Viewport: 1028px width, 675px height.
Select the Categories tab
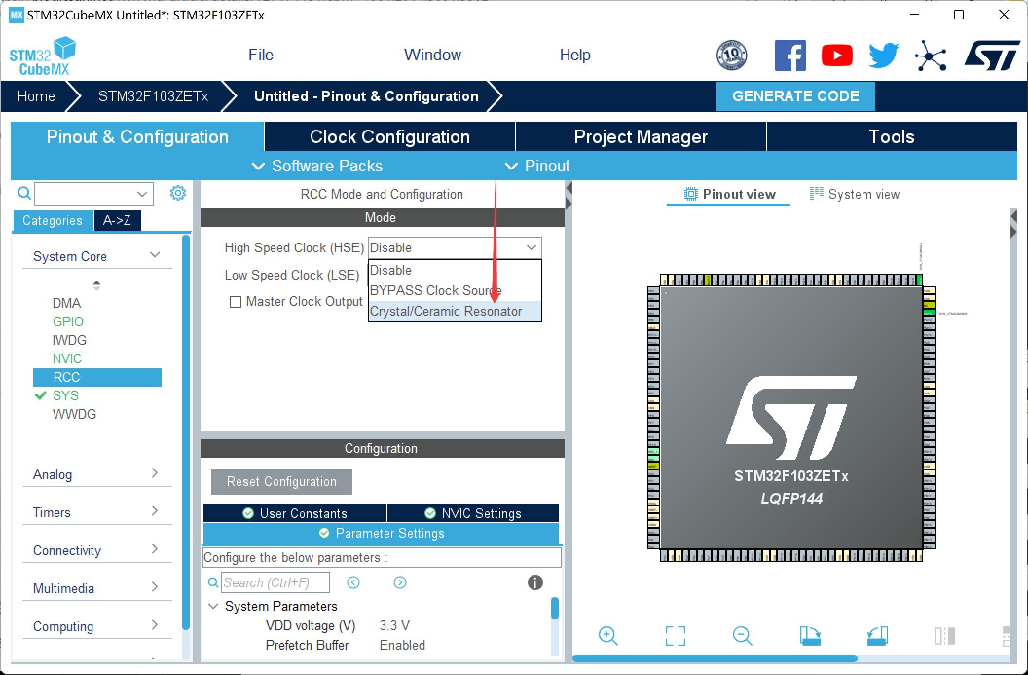coord(53,221)
